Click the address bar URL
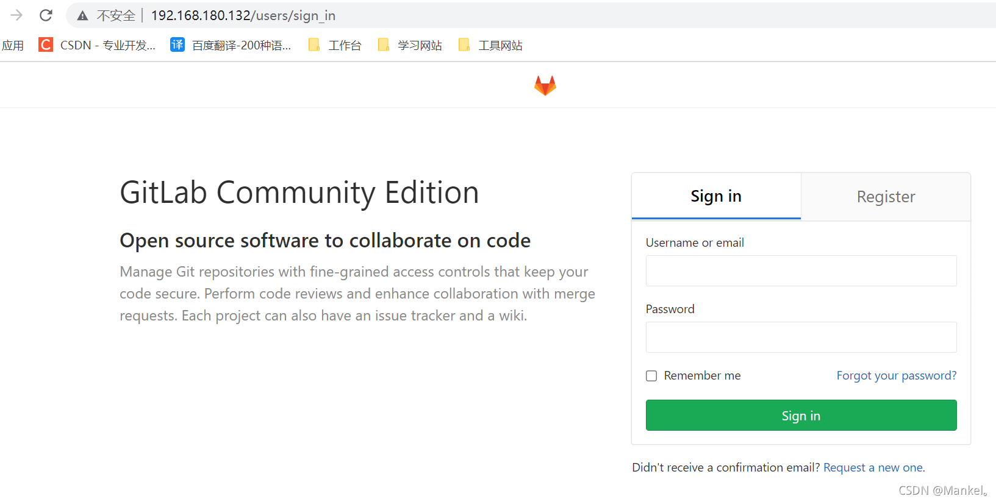The width and height of the screenshot is (996, 502). click(x=243, y=16)
